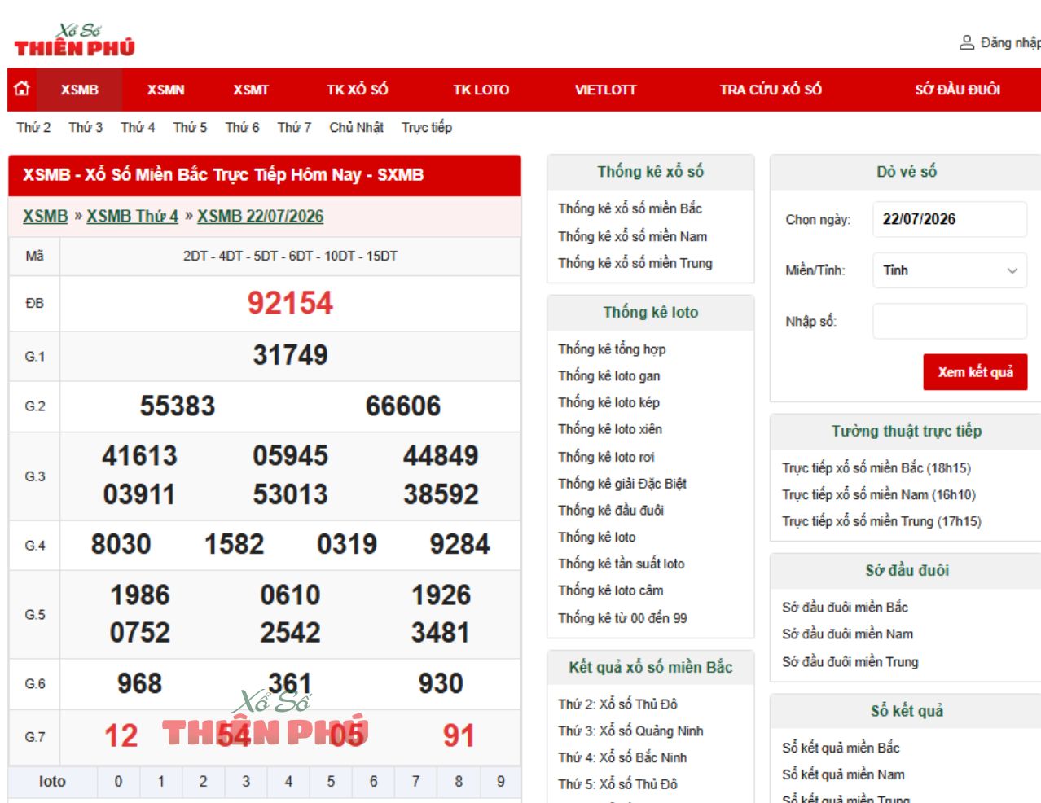
Task: Open the SỚ ĐẦU ĐUÔI menu
Action: pyautogui.click(x=957, y=90)
